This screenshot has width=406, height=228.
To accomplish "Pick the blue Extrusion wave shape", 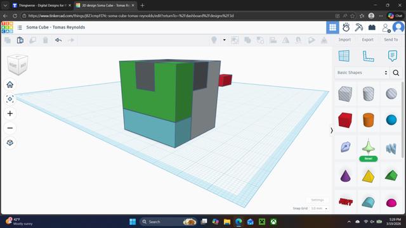I will point(391,148).
